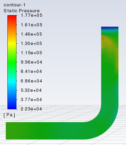Screen dimensions: 126x145
Task: Click the 1.15e+05 legend value
Action: [x=31, y=53]
